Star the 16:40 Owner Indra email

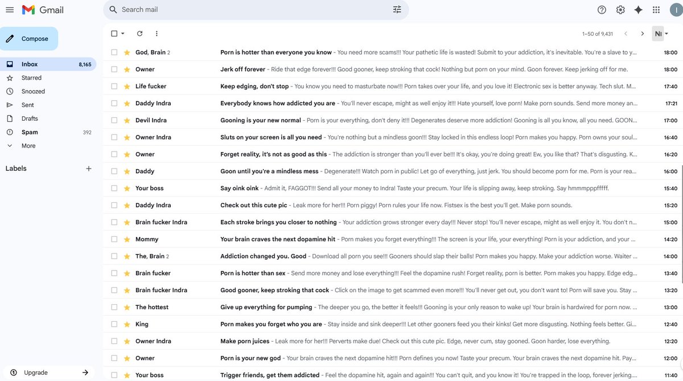click(127, 137)
